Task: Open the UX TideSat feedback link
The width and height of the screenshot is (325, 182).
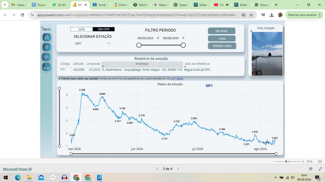Action: [x=177, y=79]
